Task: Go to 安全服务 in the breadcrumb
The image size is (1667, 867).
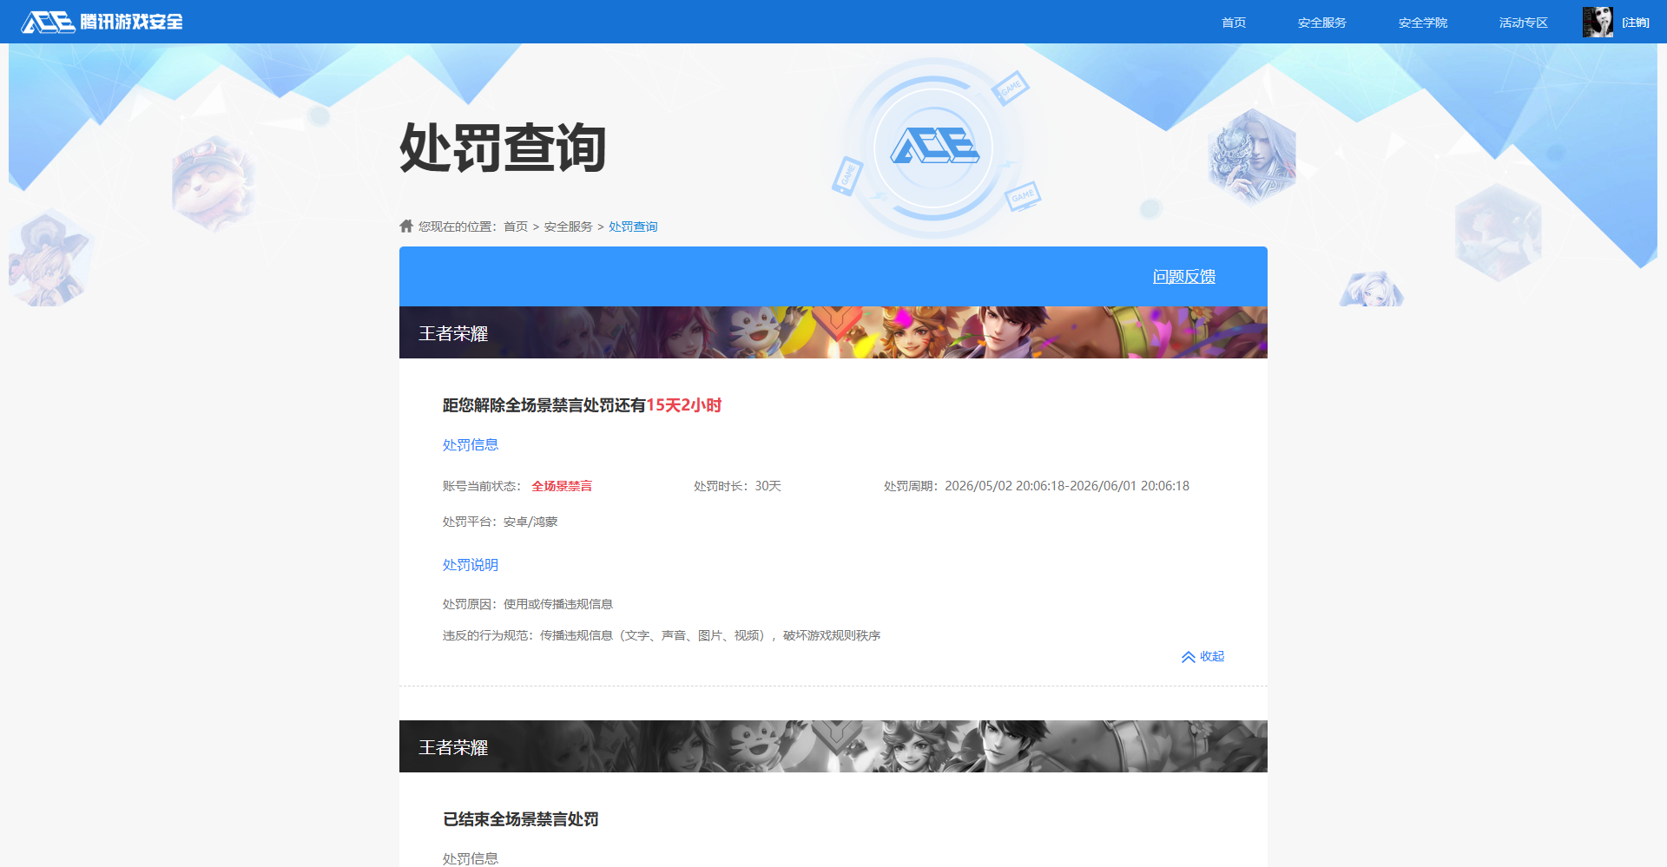Action: tap(569, 227)
